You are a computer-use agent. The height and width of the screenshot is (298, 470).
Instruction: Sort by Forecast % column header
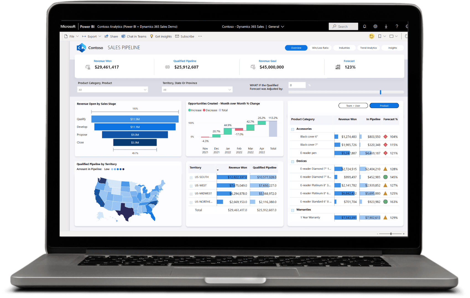tap(390, 119)
